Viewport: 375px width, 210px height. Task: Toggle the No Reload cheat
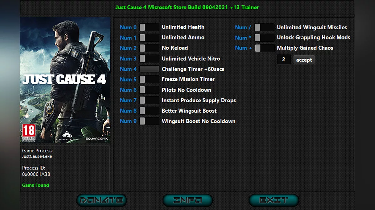[x=149, y=48]
